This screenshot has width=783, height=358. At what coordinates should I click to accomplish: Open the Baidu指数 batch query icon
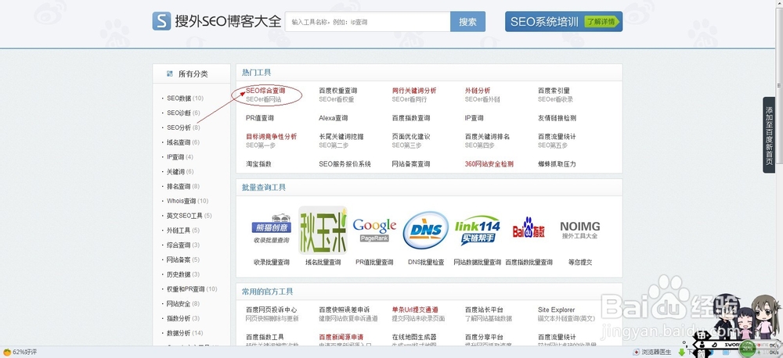tap(529, 230)
